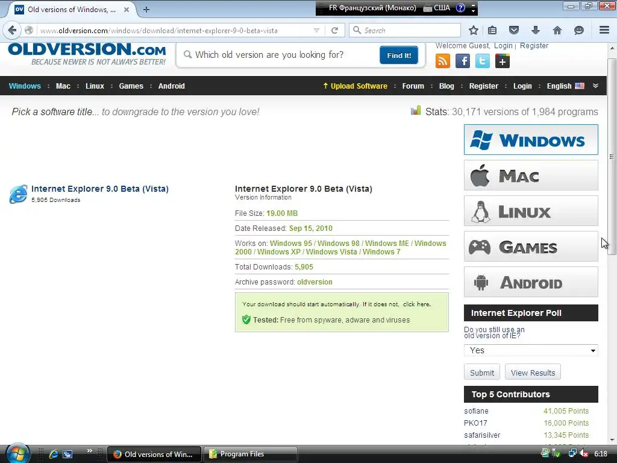Open the stats bar chart icon

(416, 111)
